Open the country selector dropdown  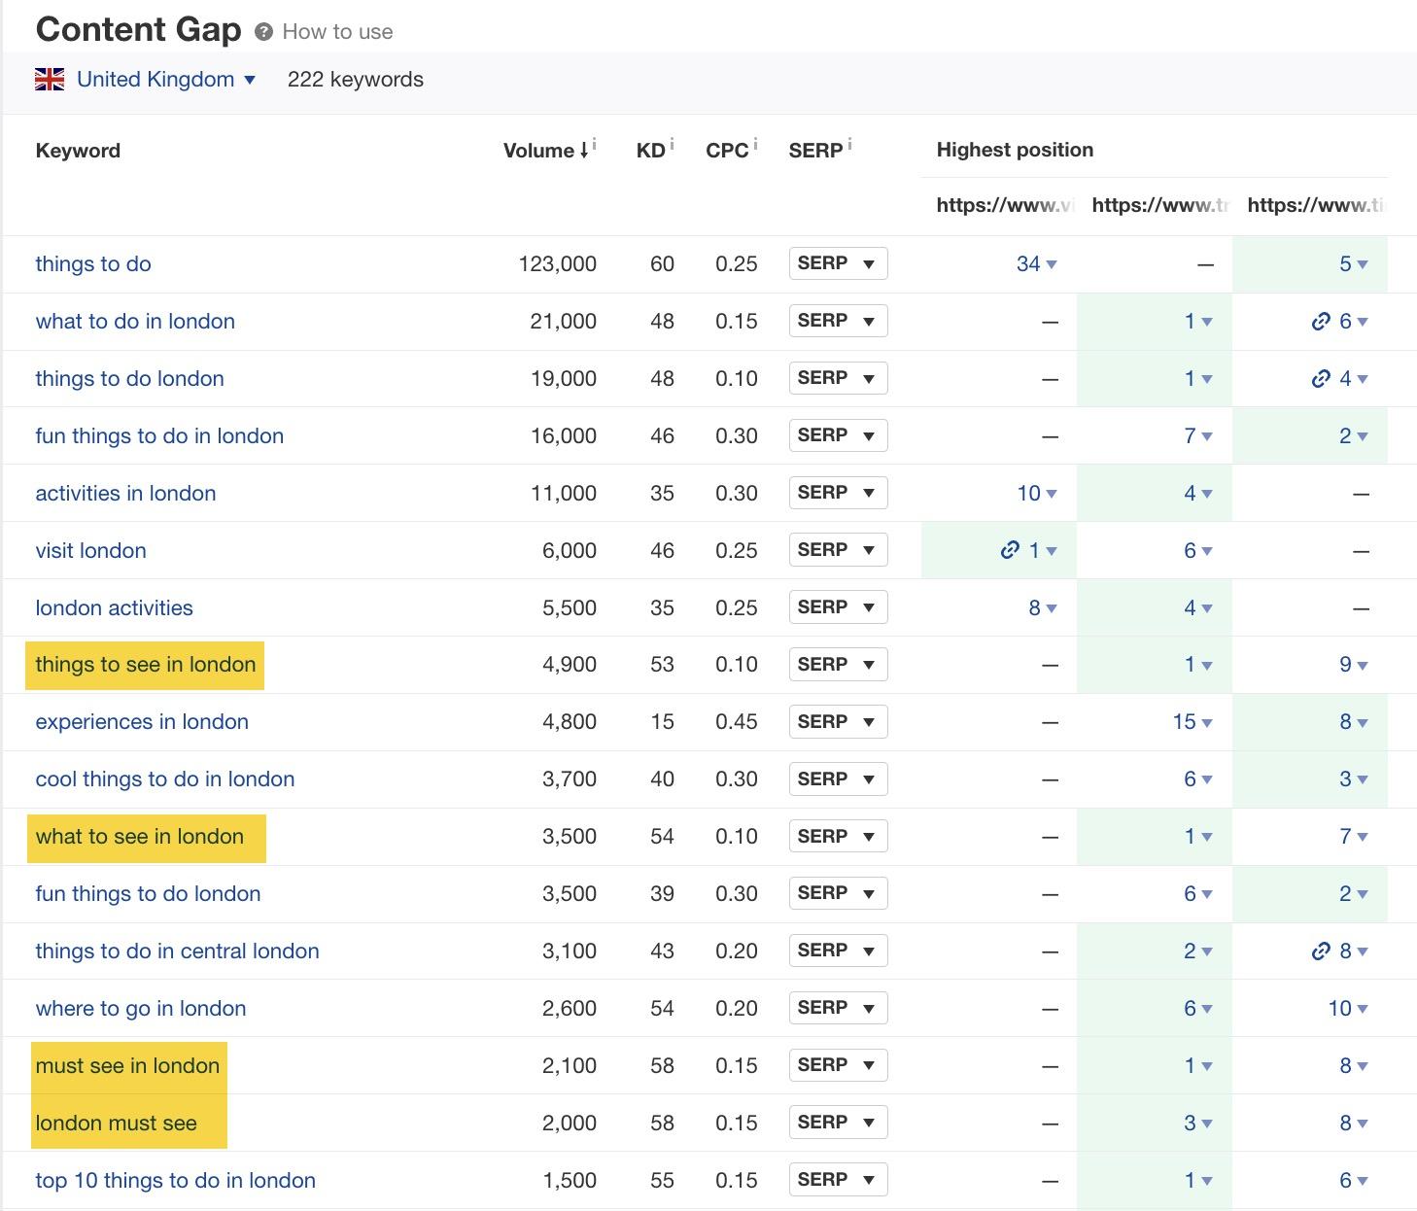(x=250, y=79)
